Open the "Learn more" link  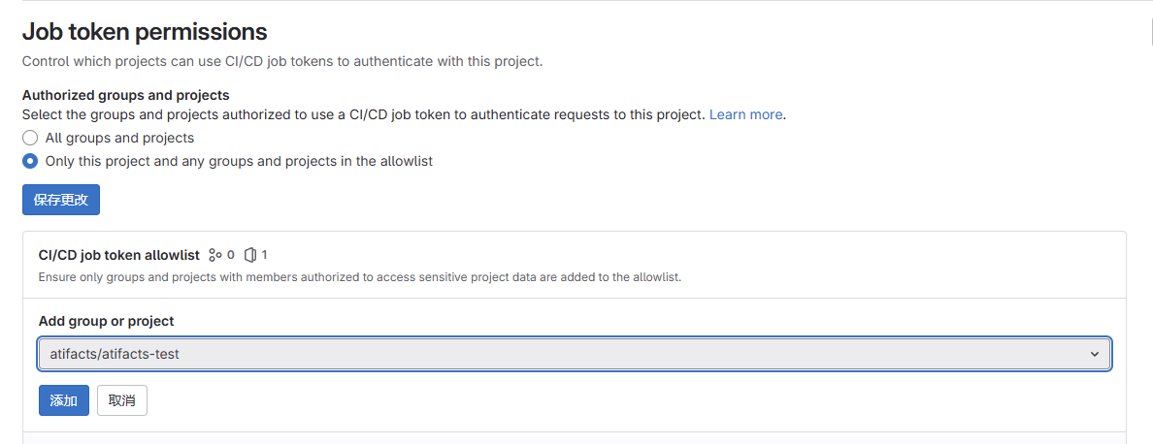745,114
